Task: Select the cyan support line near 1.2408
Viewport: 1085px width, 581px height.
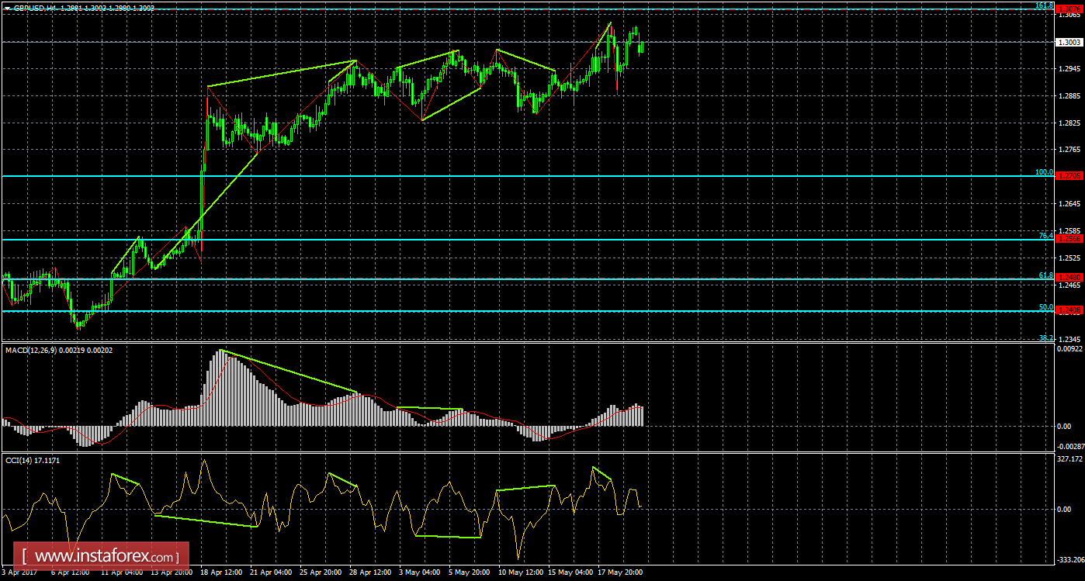Action: coord(466,312)
